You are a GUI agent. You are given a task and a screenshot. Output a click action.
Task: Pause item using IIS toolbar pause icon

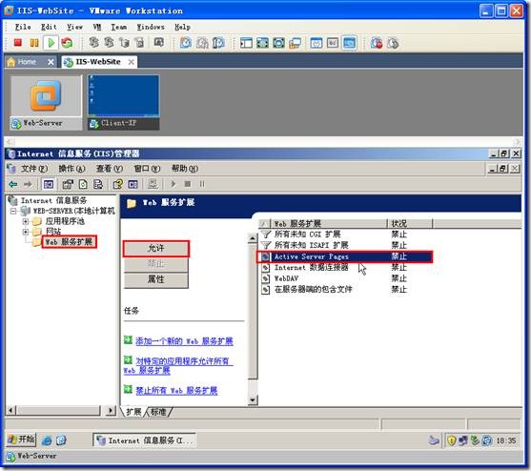pos(202,184)
